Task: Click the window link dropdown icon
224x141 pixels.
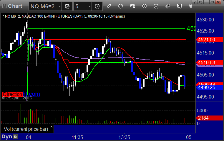Action: coord(200,2)
